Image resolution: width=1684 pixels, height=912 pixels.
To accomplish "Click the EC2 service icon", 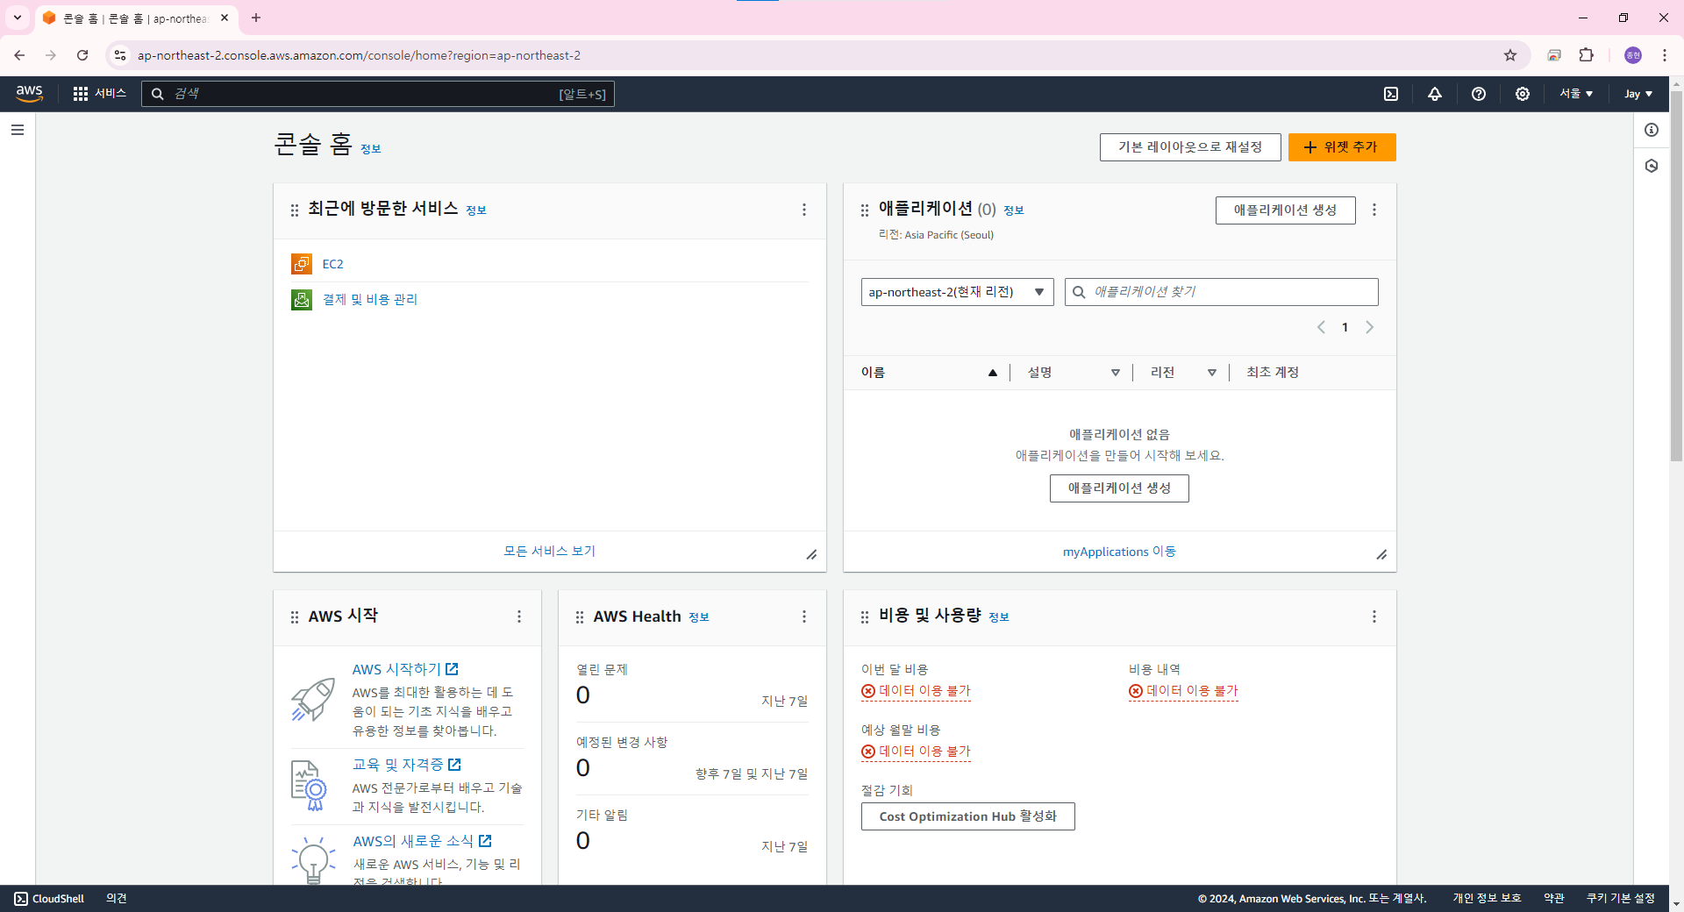I will 302,264.
